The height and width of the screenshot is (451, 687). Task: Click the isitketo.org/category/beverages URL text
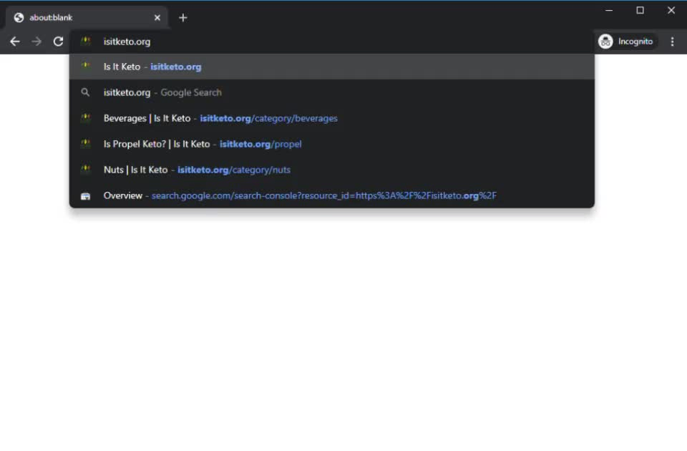[x=268, y=118]
